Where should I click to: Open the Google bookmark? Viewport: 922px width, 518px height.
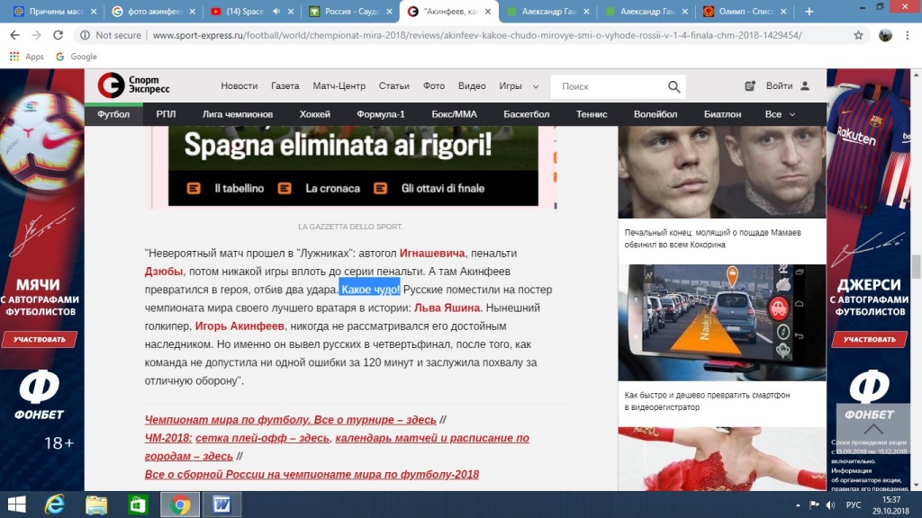76,57
